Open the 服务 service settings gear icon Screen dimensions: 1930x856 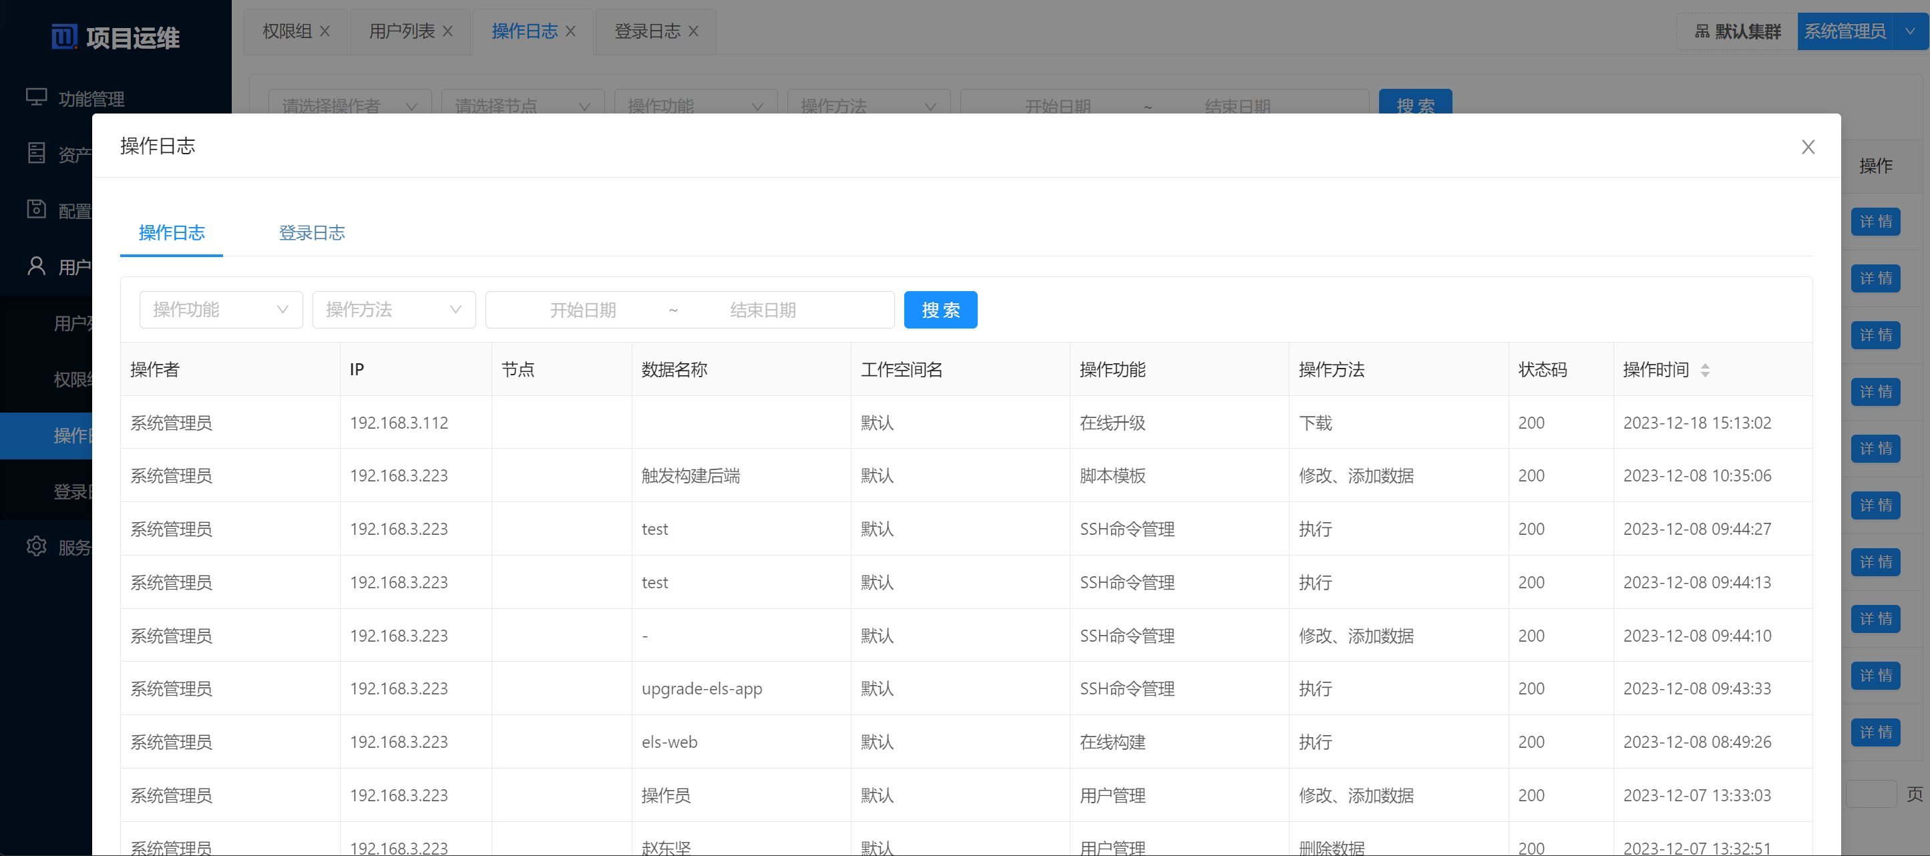pyautogui.click(x=37, y=546)
